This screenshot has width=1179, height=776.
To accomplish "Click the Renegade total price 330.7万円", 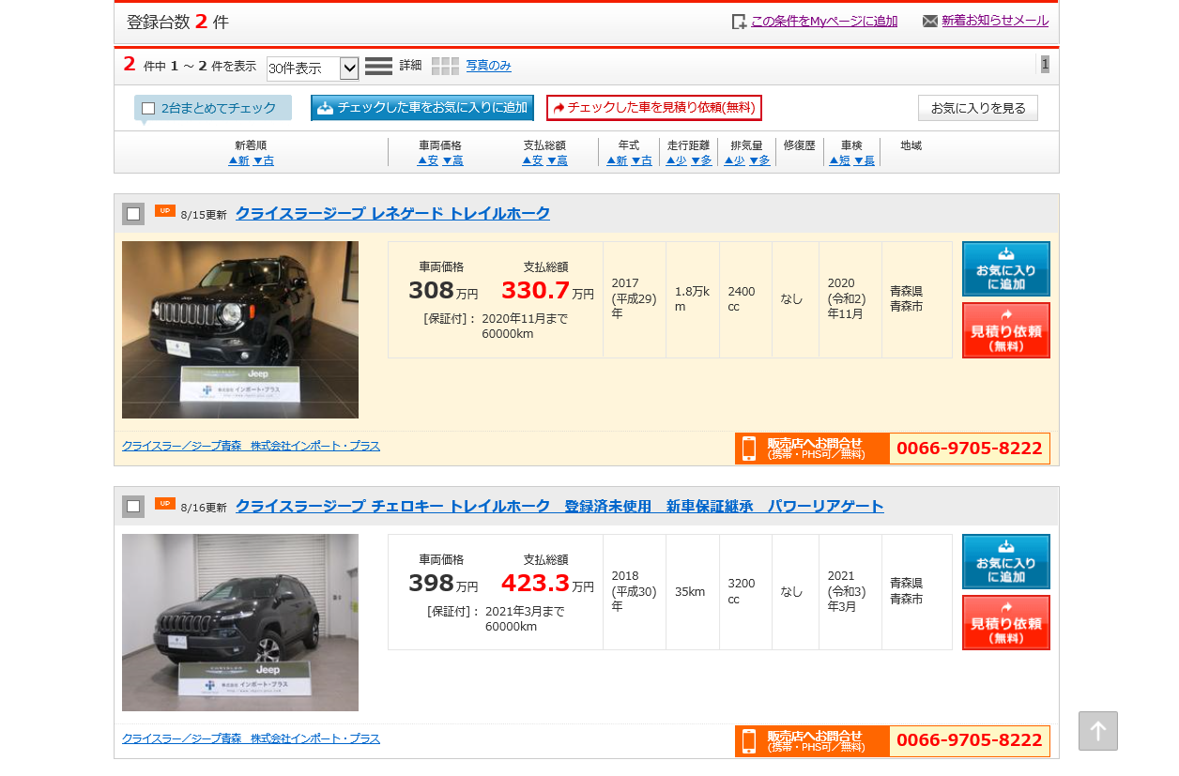I will 547,290.
